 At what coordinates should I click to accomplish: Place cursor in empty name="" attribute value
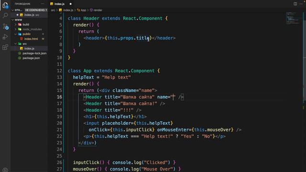tap(173, 97)
